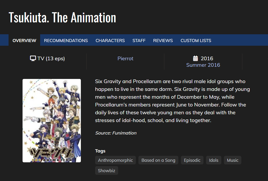Open the Idols tag
Image resolution: width=268 pixels, height=181 pixels.
click(214, 160)
